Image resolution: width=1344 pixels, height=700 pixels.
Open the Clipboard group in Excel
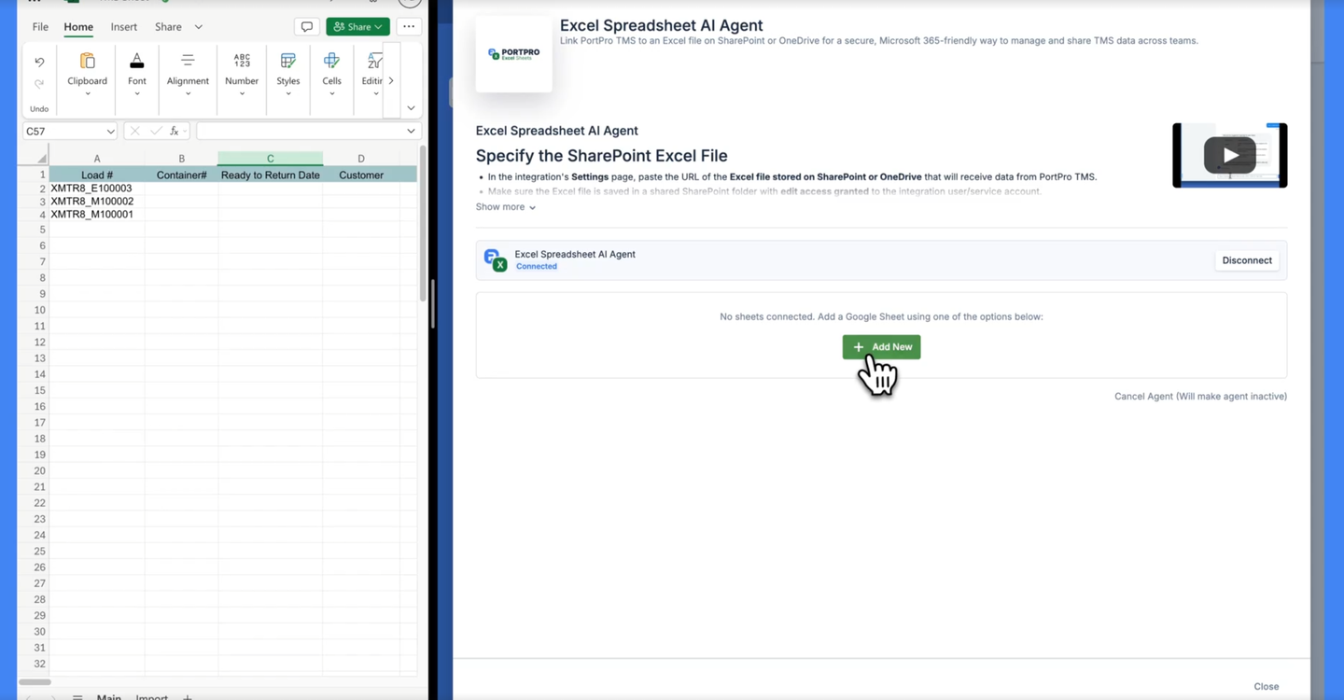click(87, 74)
